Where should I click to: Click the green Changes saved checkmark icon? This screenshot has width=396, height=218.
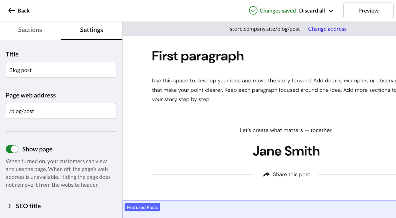pos(253,11)
